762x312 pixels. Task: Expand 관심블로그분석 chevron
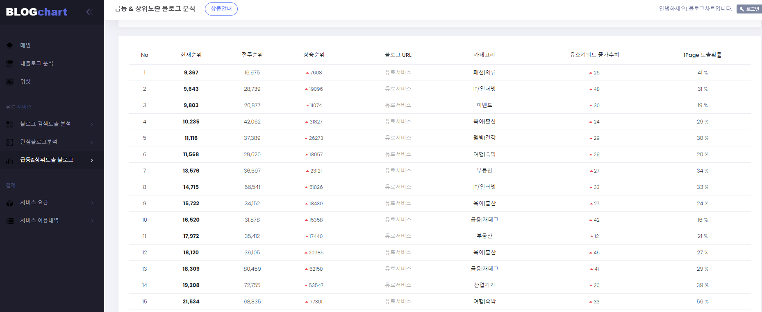tap(92, 142)
